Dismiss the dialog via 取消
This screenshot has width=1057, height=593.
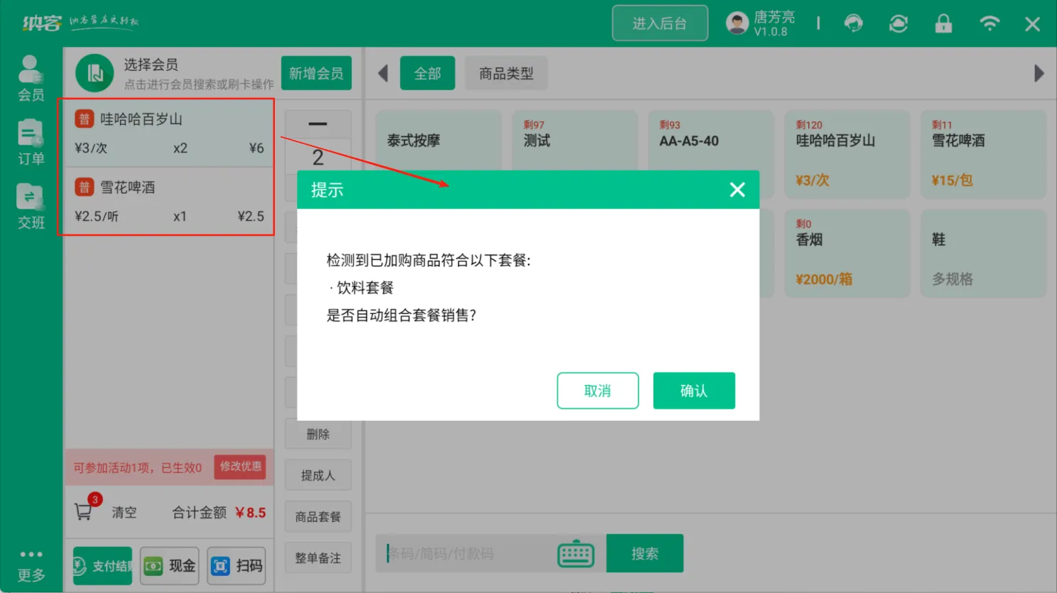pos(597,391)
